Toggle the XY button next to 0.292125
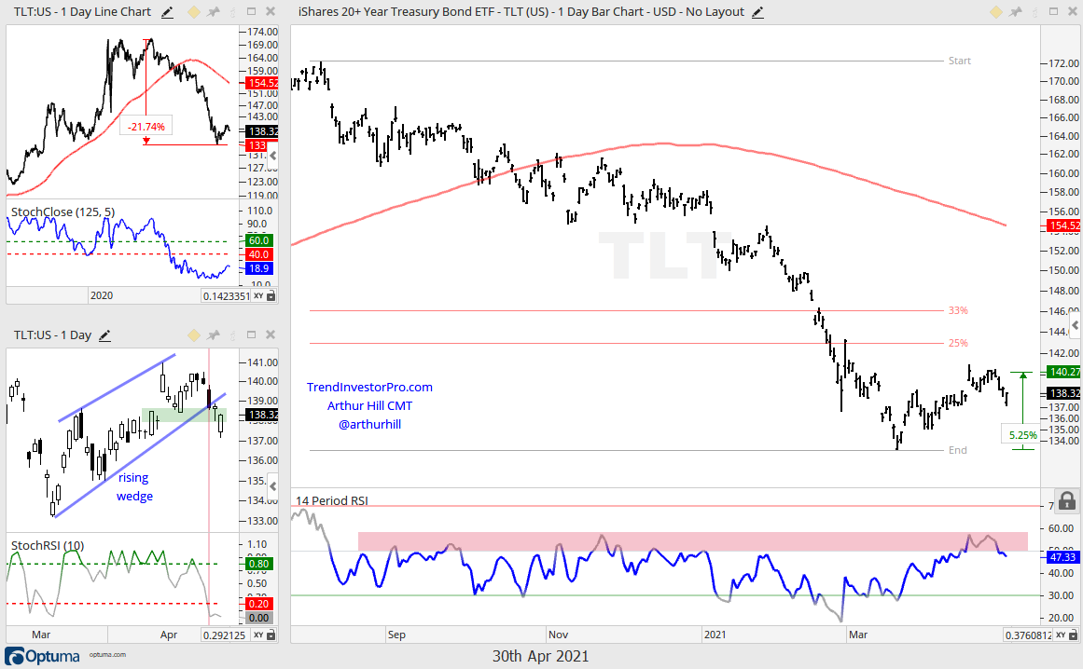 (258, 635)
